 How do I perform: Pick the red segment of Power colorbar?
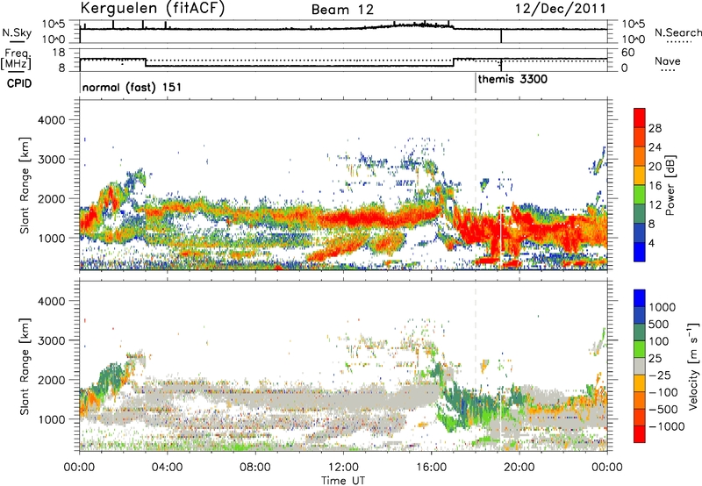(x=640, y=118)
